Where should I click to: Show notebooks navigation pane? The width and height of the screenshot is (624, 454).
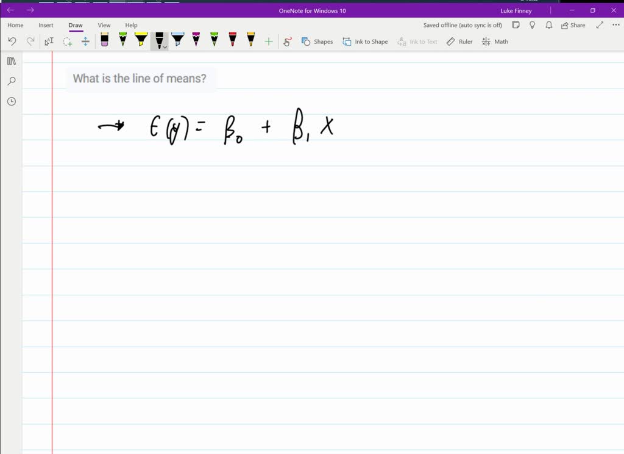pyautogui.click(x=12, y=61)
